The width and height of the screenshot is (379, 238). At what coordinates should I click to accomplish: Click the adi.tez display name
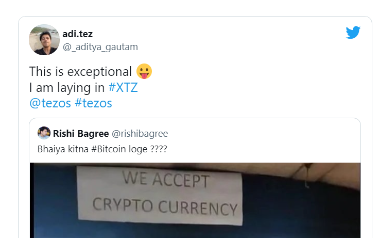pyautogui.click(x=78, y=34)
